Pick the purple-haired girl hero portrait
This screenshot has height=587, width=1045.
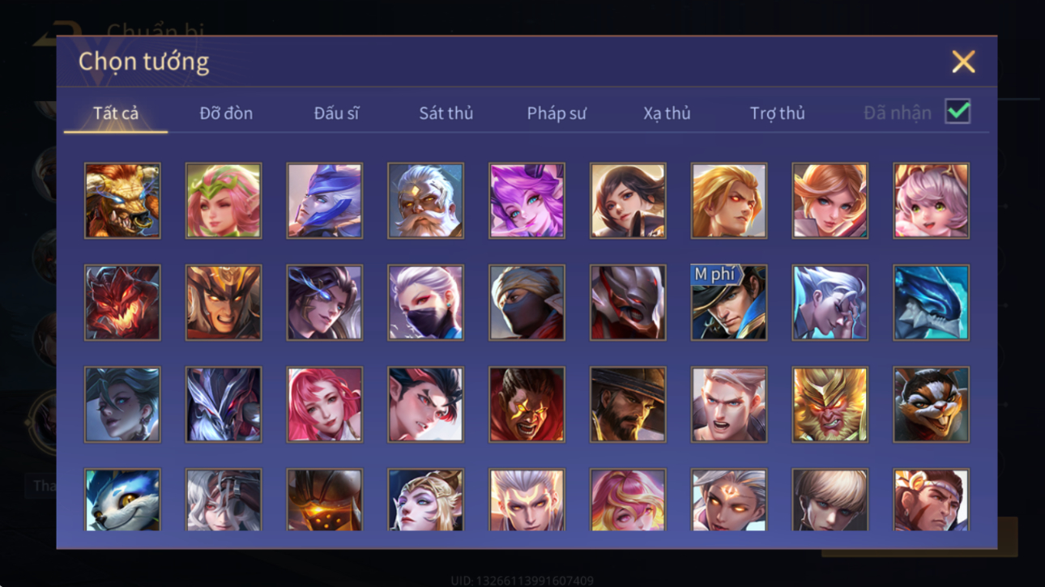pos(527,201)
